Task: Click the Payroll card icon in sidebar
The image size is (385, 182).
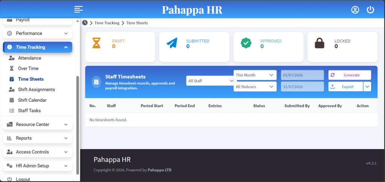Action: [9, 20]
